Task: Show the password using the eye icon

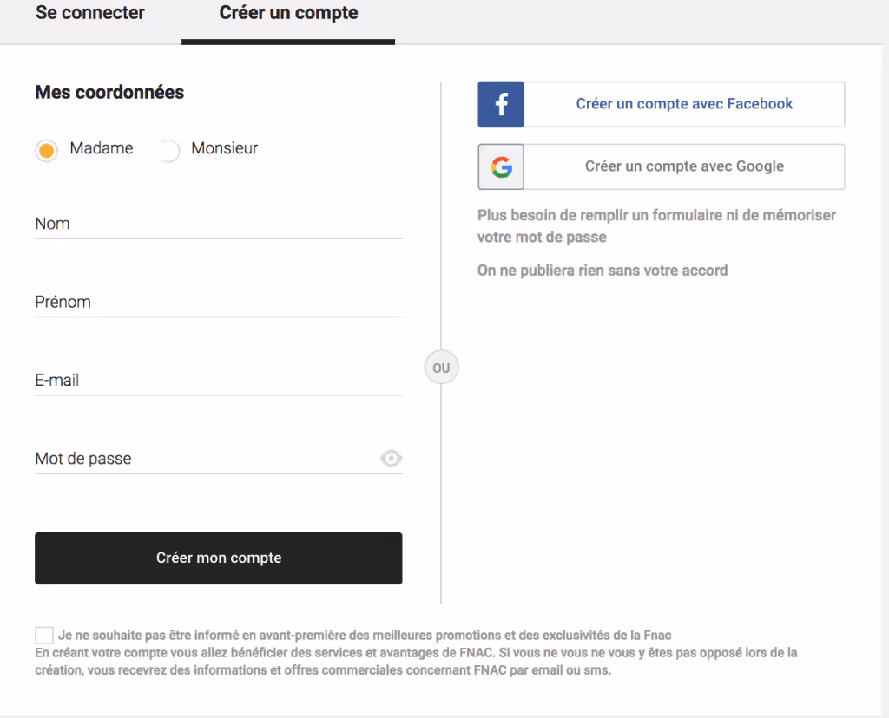Action: coord(392,458)
